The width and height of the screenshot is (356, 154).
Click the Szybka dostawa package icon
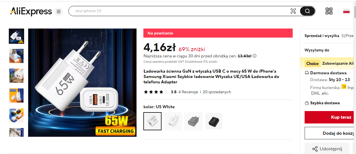(307, 103)
